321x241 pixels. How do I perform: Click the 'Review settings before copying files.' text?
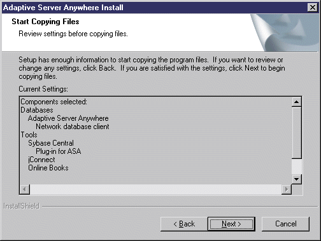pyautogui.click(x=73, y=34)
